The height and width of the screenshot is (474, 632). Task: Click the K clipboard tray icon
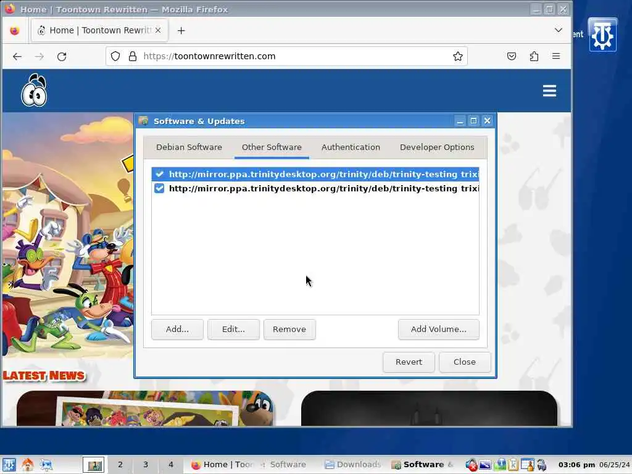tap(513, 465)
